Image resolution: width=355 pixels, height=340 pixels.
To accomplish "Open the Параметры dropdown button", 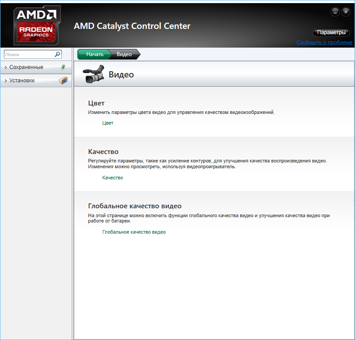I will (331, 32).
